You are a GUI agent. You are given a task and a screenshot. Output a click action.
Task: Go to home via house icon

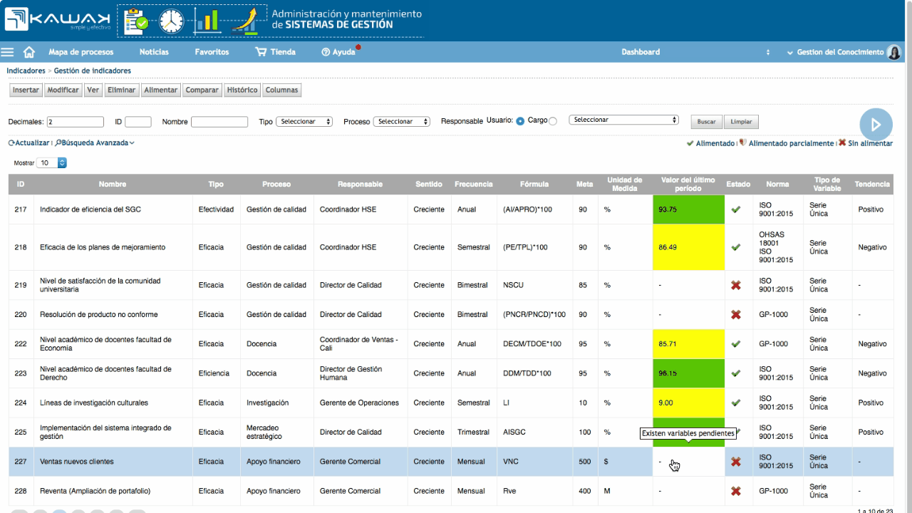pyautogui.click(x=29, y=52)
